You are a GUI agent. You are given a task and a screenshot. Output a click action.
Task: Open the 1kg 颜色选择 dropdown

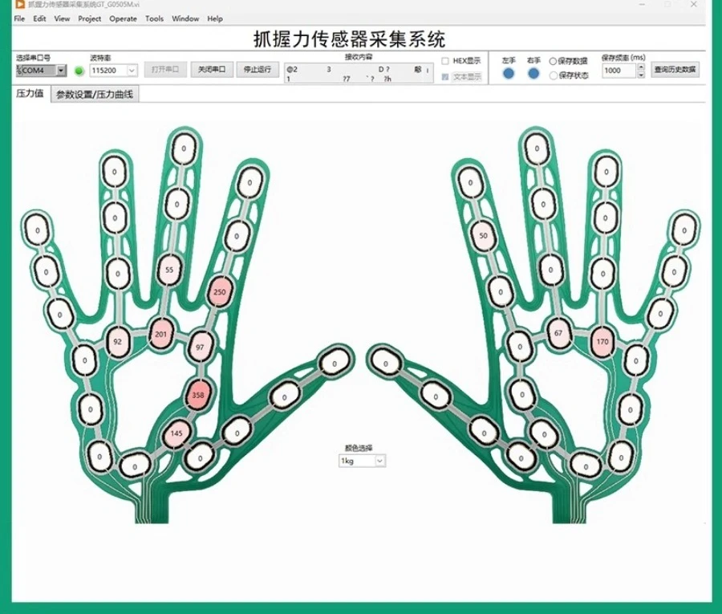click(x=380, y=461)
